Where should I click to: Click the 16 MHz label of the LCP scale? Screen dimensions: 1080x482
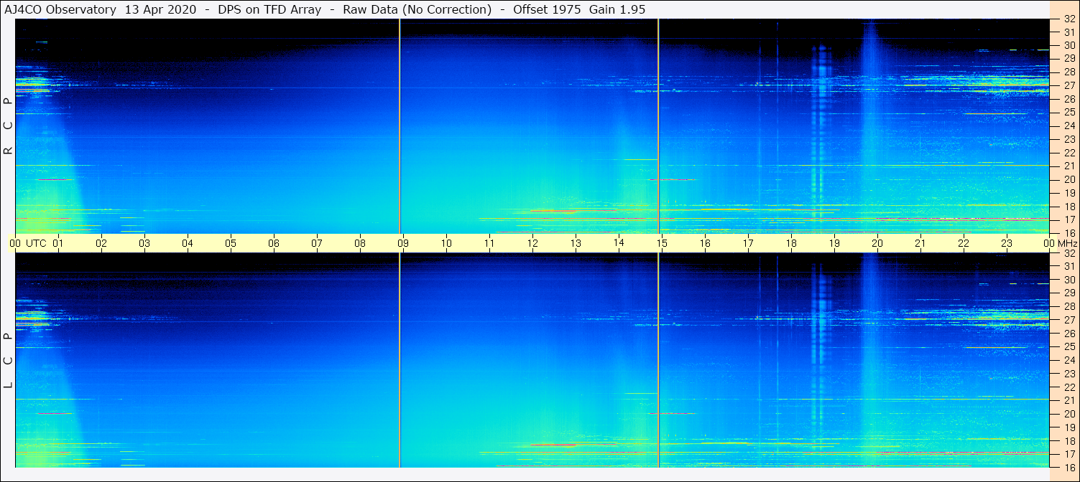click(x=1069, y=467)
